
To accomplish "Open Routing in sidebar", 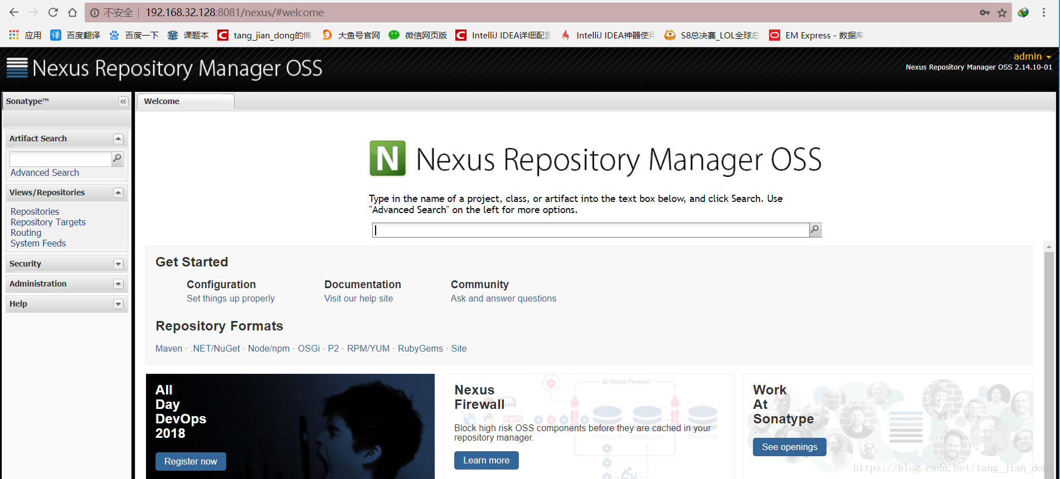I will (x=26, y=233).
